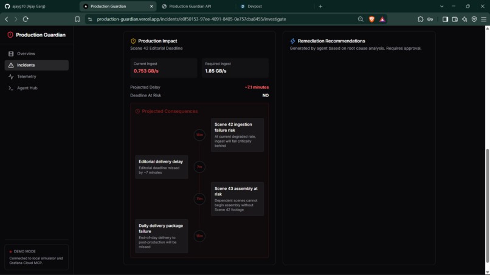Select the 11m timeline marker

(199, 199)
